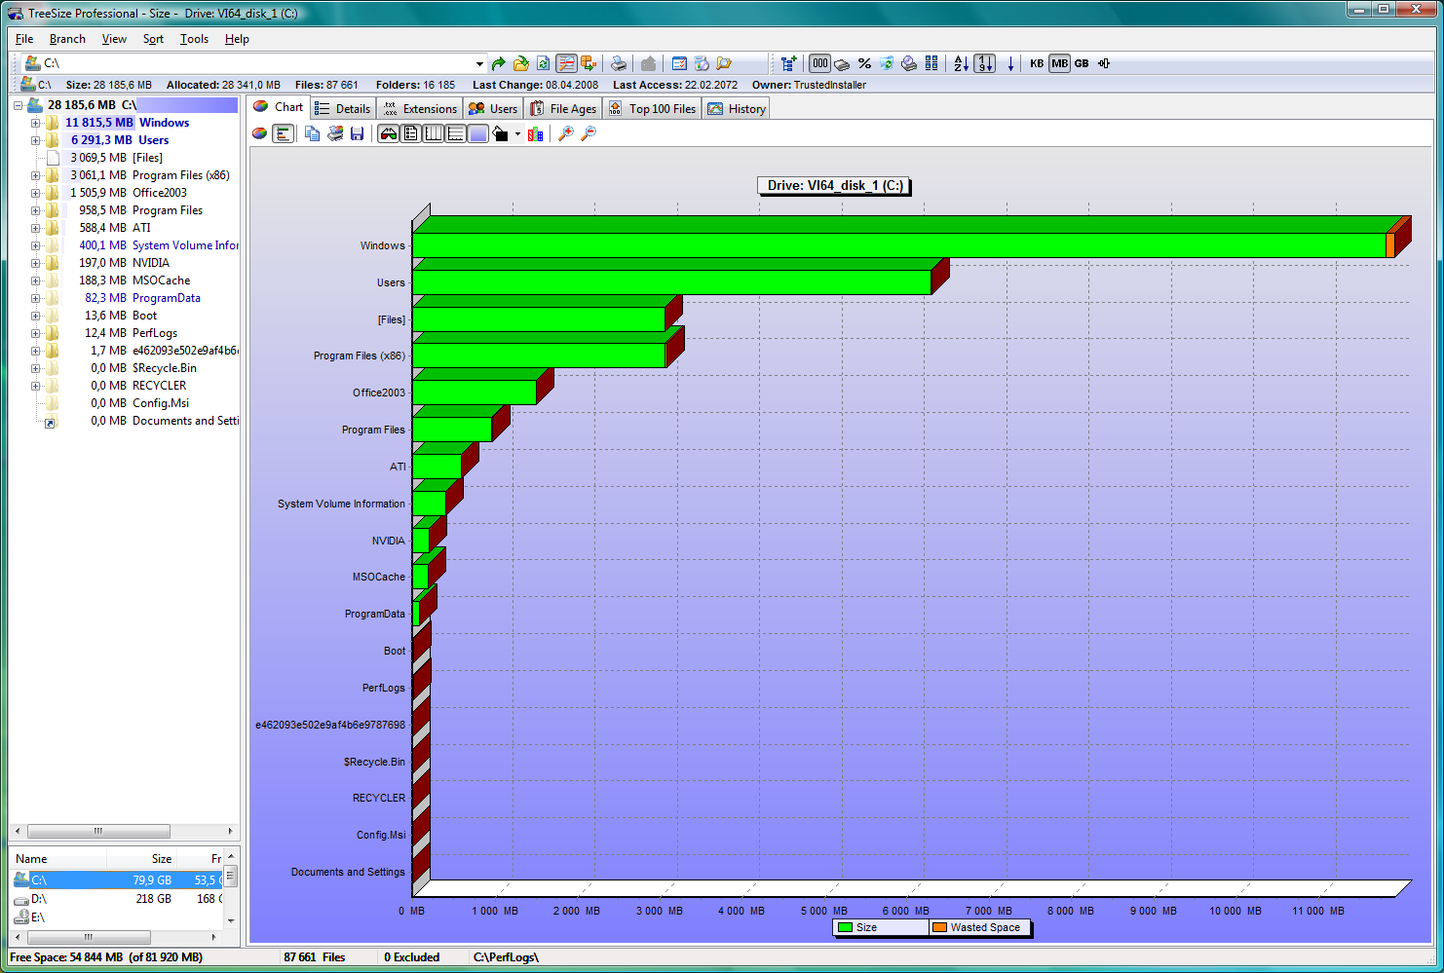The width and height of the screenshot is (1444, 973).
Task: Toggle size display mode '000' button
Action: click(x=819, y=63)
